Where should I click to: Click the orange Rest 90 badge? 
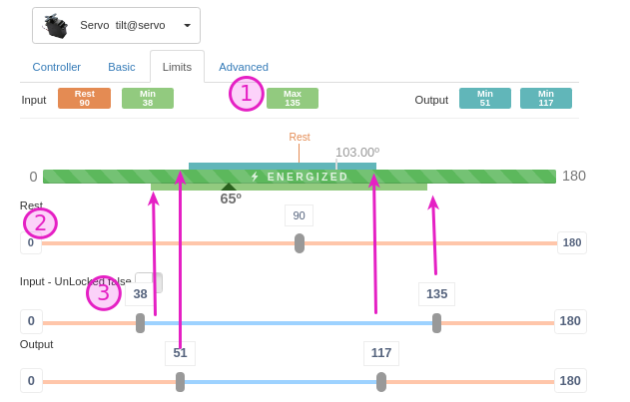coord(84,99)
